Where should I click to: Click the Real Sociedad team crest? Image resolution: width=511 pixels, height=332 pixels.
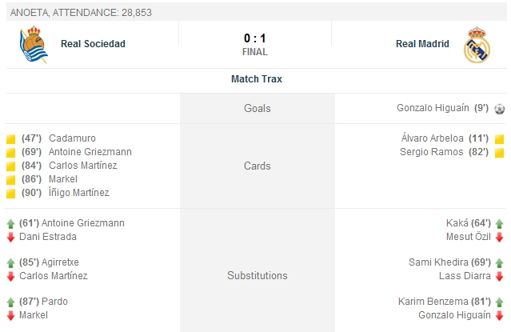(x=34, y=45)
